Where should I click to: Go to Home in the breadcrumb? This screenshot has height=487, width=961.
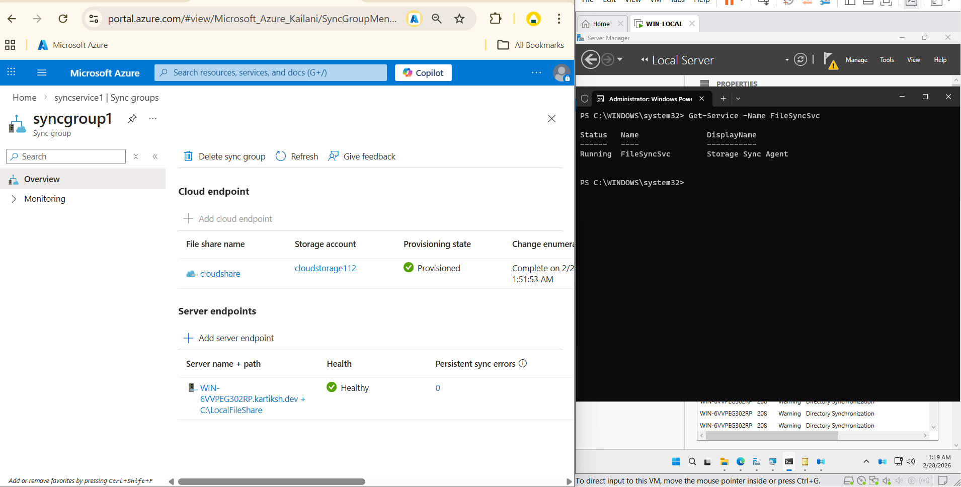25,98
